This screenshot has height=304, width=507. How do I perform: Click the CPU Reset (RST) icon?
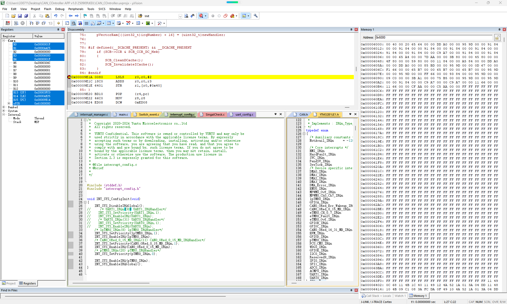pos(8,23)
